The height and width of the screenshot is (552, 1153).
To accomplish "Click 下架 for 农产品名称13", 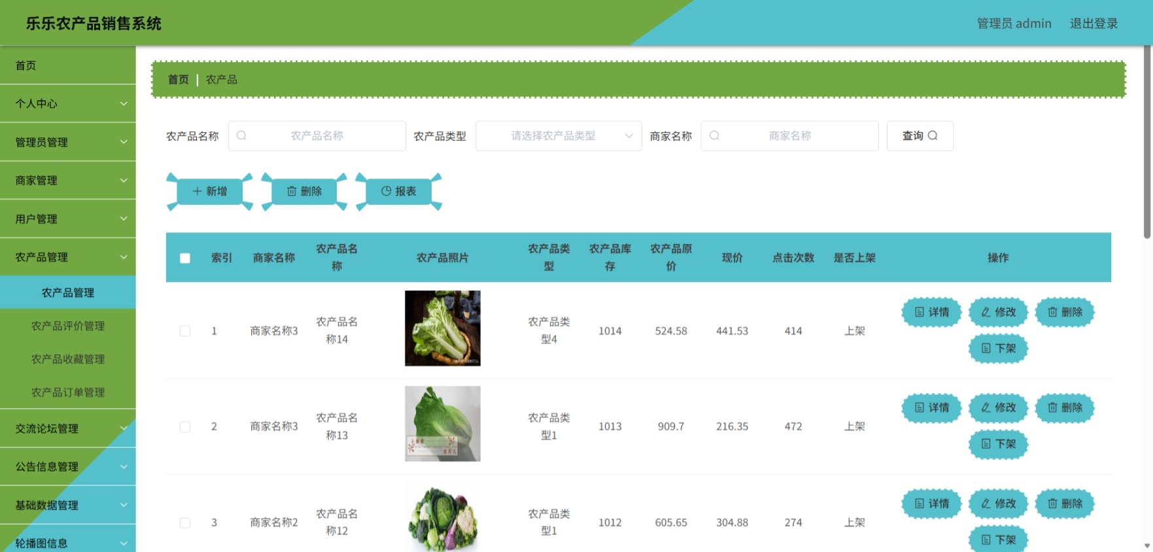I will click(x=998, y=444).
